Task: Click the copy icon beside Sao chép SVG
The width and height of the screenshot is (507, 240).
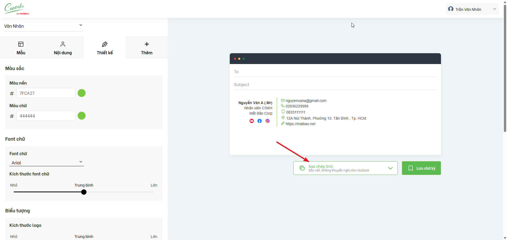Action: coord(302,168)
